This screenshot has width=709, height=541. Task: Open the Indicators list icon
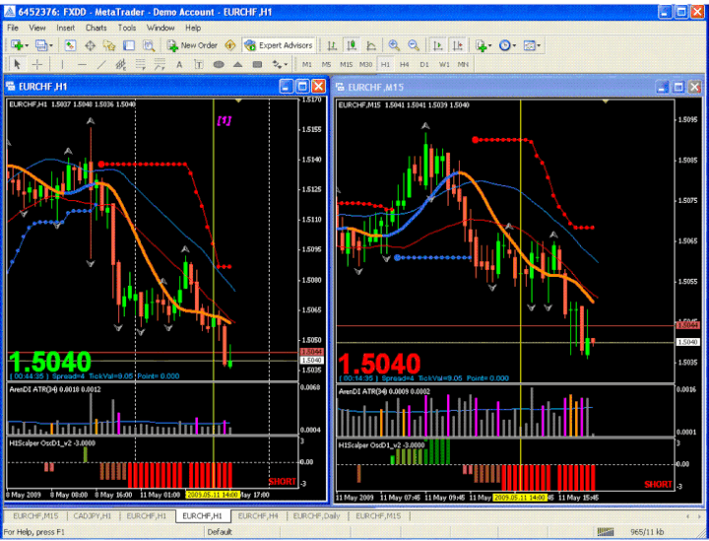pyautogui.click(x=481, y=45)
